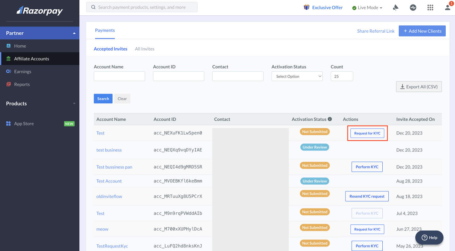Open the Test bussiness pan account link

114,167
